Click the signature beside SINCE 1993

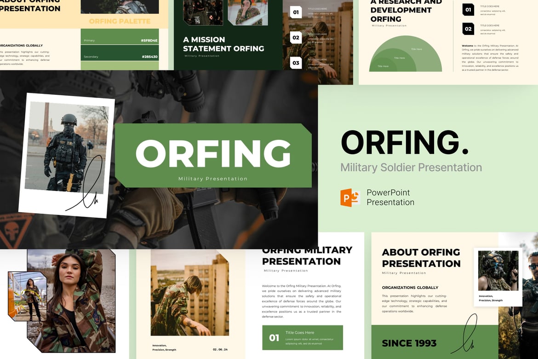pos(464,334)
